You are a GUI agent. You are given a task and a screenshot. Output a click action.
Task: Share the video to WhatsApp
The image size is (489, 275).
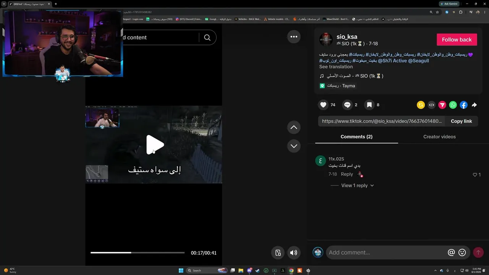453,105
